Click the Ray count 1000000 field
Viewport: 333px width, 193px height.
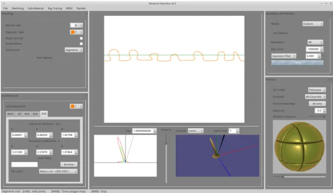[313, 49]
